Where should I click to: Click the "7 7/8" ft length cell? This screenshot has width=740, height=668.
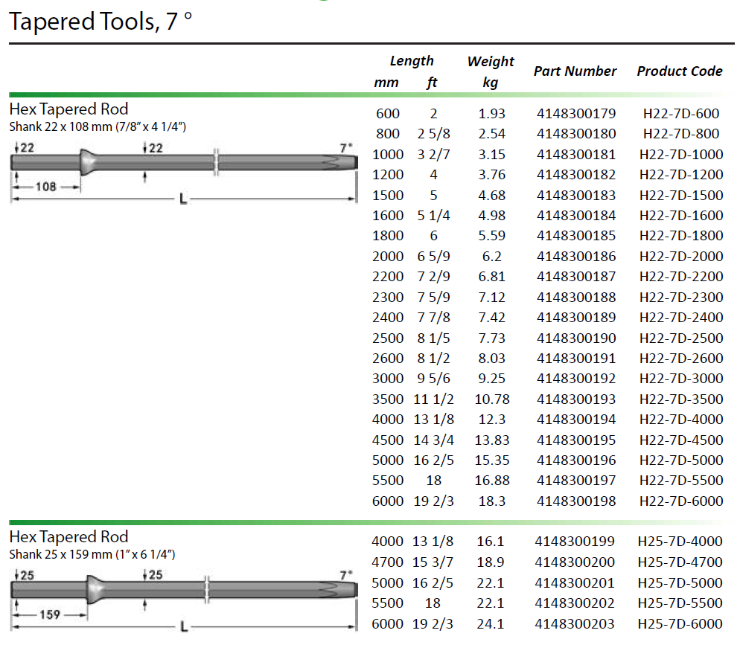pos(432,318)
